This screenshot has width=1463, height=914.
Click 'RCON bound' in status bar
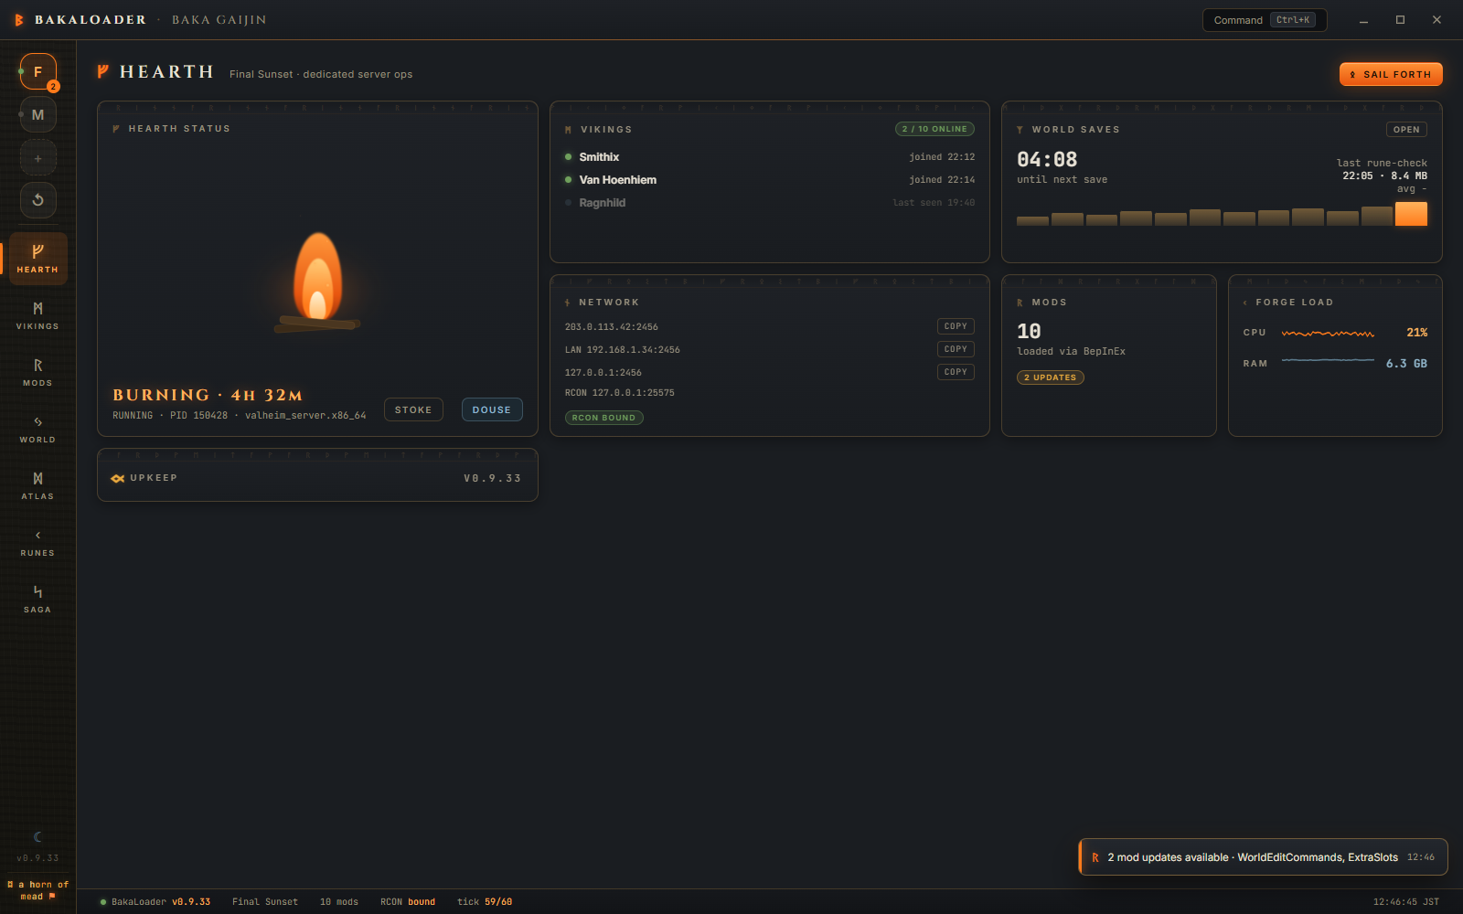pos(408,902)
